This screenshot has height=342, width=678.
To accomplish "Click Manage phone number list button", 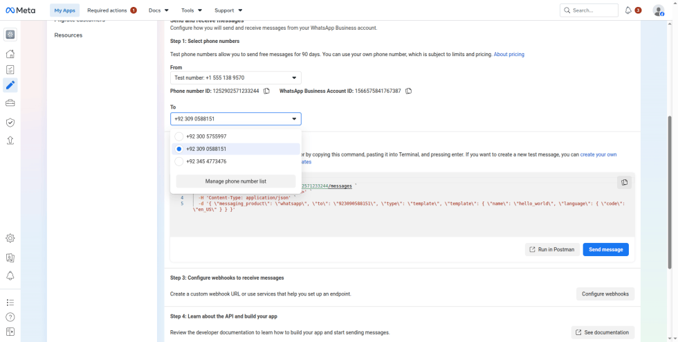I will (236, 181).
